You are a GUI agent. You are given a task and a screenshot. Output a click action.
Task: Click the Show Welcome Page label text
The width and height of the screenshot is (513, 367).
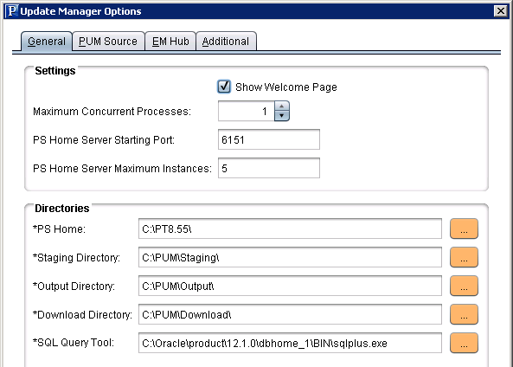(x=286, y=87)
